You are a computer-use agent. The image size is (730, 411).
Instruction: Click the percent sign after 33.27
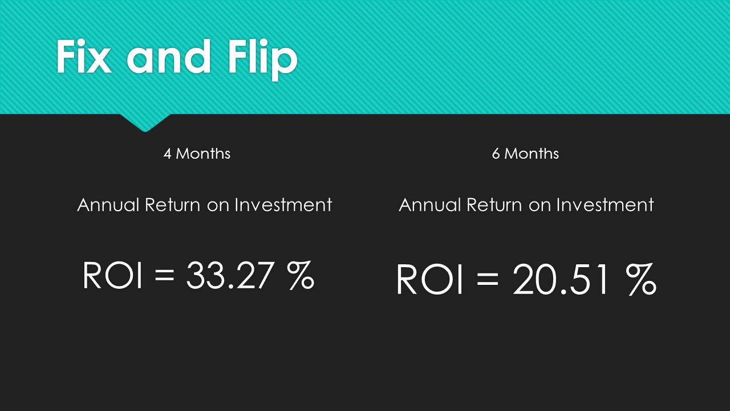click(301, 275)
